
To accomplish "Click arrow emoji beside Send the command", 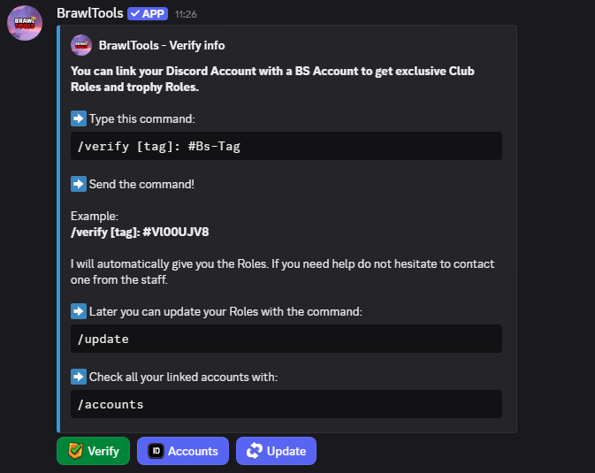I will pos(79,184).
